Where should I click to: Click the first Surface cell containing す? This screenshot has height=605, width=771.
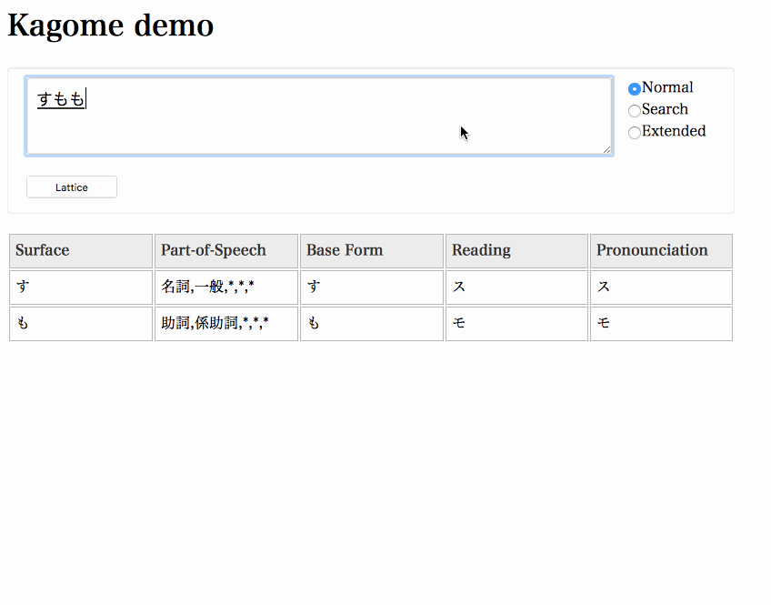80,287
